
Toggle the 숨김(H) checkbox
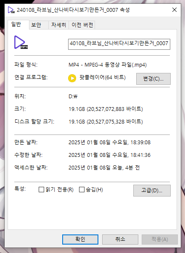(82, 189)
